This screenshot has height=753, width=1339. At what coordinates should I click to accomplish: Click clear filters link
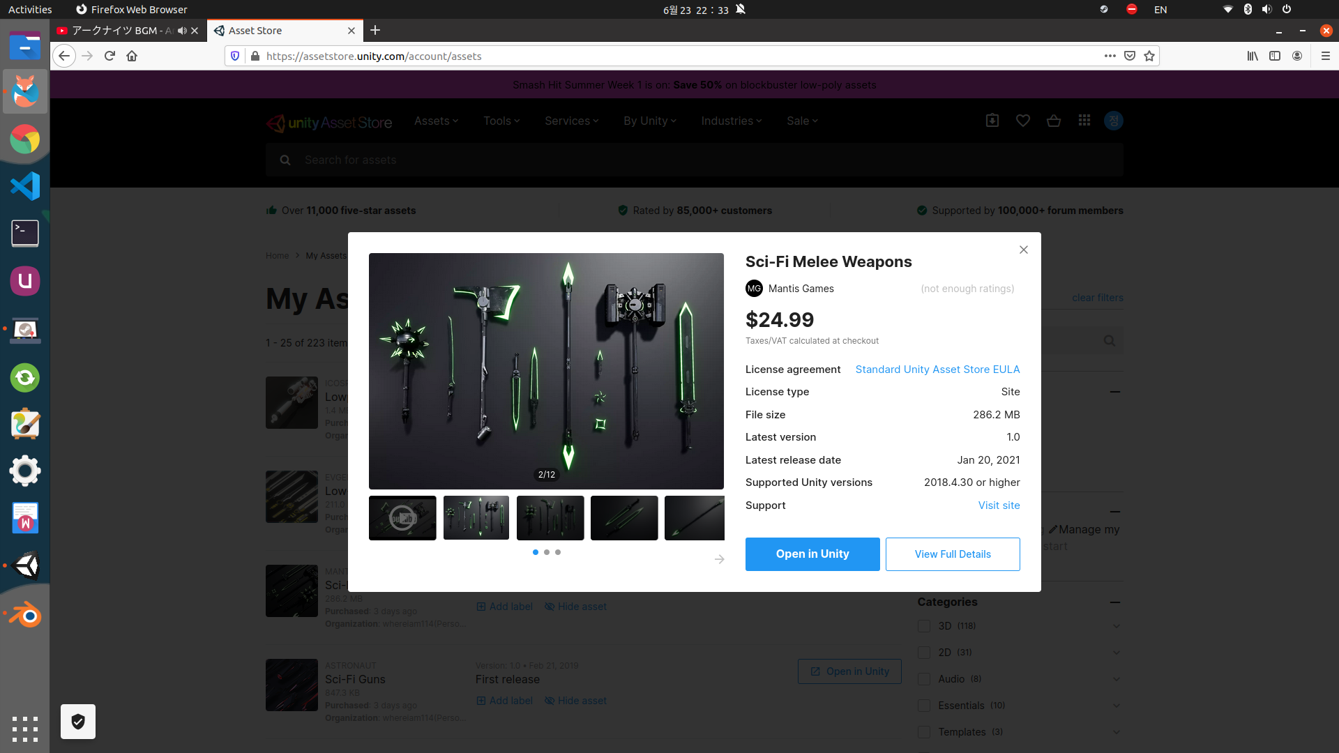click(1098, 298)
